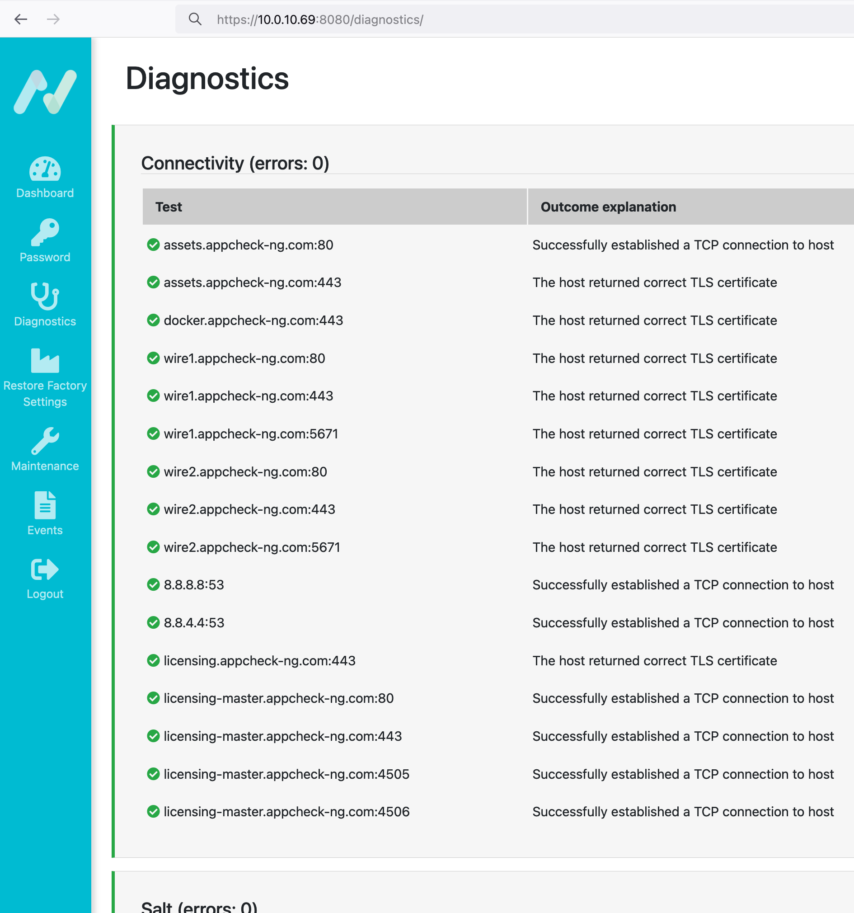The image size is (854, 913).
Task: Select text licensing-master.appcheck-ng.com:4505
Action: point(286,774)
